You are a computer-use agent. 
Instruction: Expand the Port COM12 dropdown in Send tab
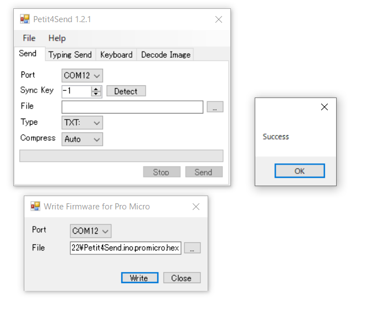coord(83,75)
